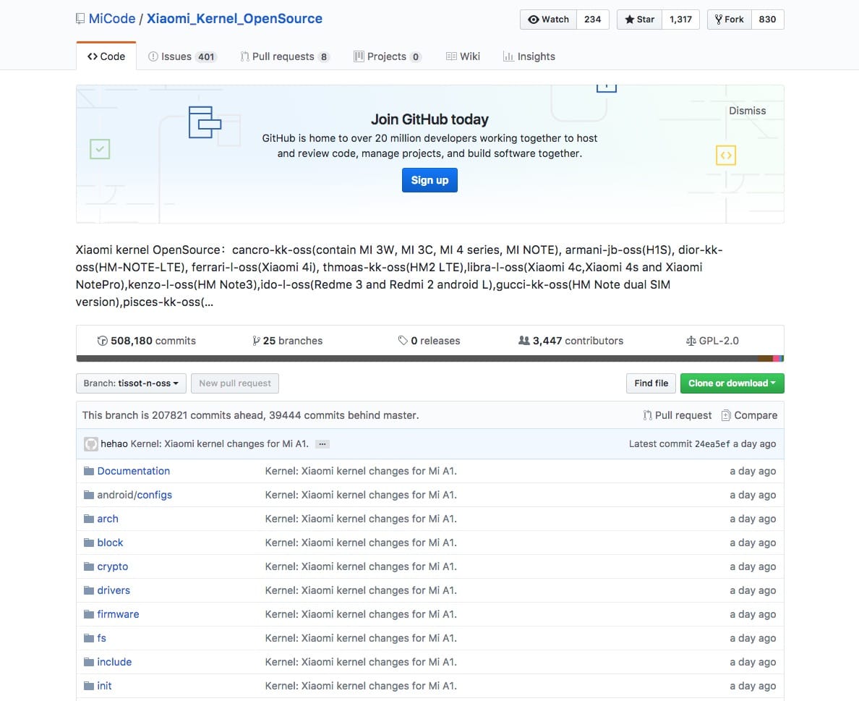Click the folder icon next to drivers
The image size is (859, 701).
coord(89,590)
